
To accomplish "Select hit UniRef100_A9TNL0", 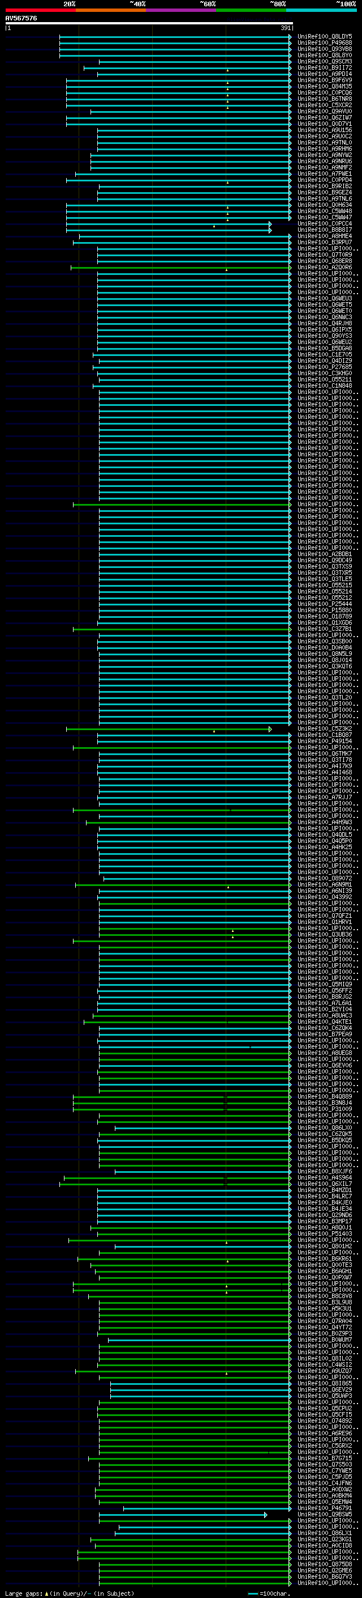I will (x=325, y=143).
